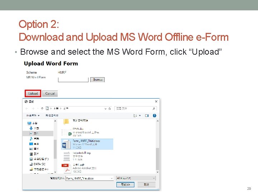Image resolution: width=258 pixels, height=193 pixels.
Task: Click the New folder toolbar button
Action: click(52, 115)
